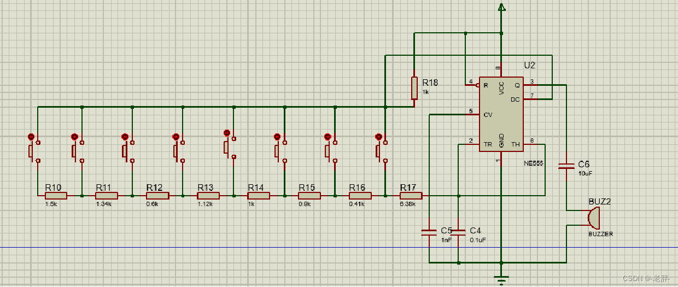Click the 1nF value text
The height and width of the screenshot is (287, 678).
pyautogui.click(x=447, y=239)
